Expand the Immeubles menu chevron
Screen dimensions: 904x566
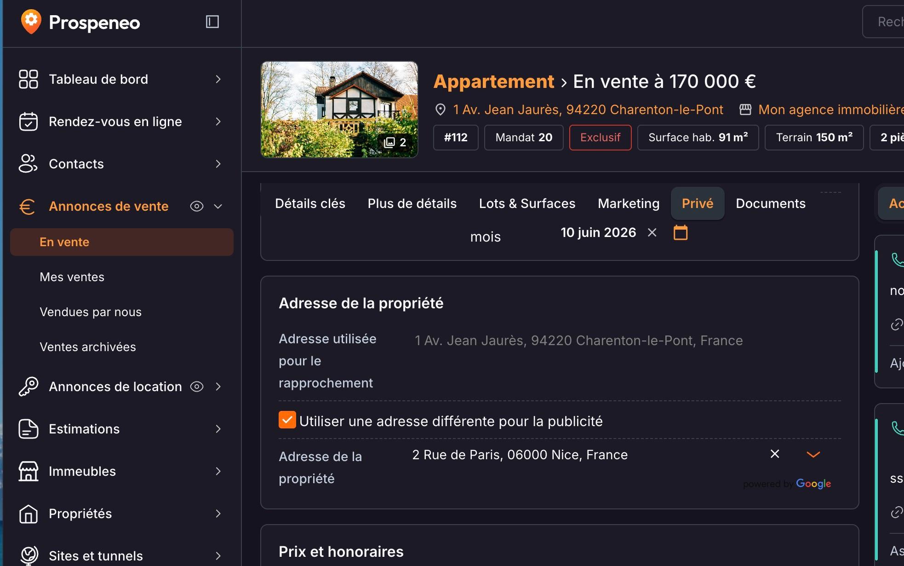click(x=218, y=471)
